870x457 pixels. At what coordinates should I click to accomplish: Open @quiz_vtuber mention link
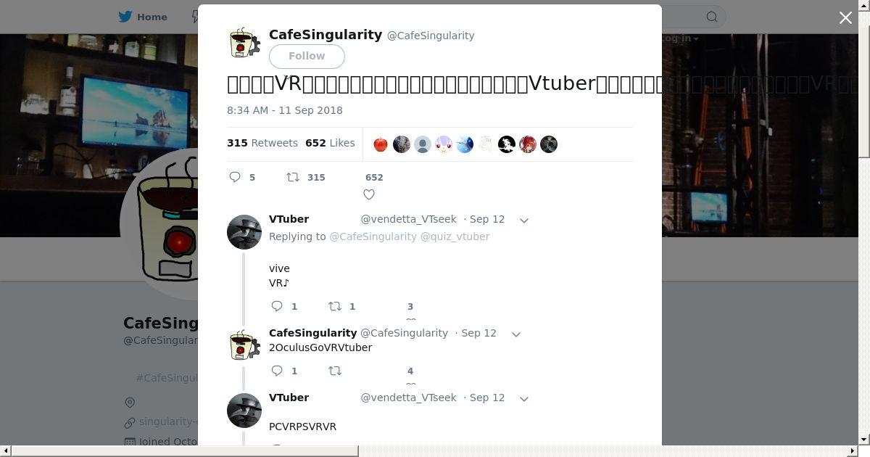(455, 236)
